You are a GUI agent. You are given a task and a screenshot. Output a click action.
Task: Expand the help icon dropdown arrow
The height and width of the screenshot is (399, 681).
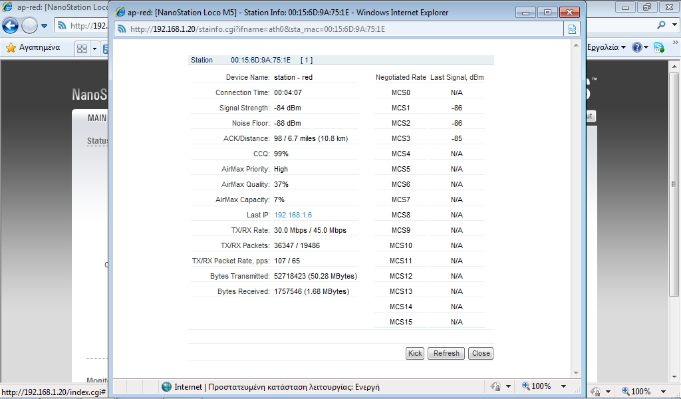click(x=646, y=47)
